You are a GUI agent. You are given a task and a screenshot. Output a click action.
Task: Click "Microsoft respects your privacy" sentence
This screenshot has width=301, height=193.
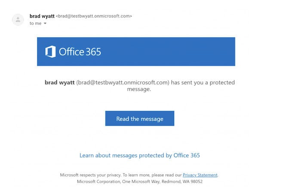[x=91, y=175]
